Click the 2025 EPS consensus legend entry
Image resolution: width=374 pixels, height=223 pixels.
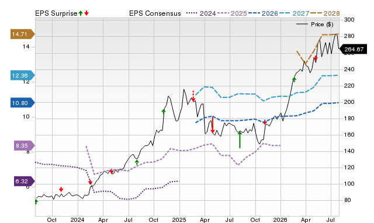232,13
